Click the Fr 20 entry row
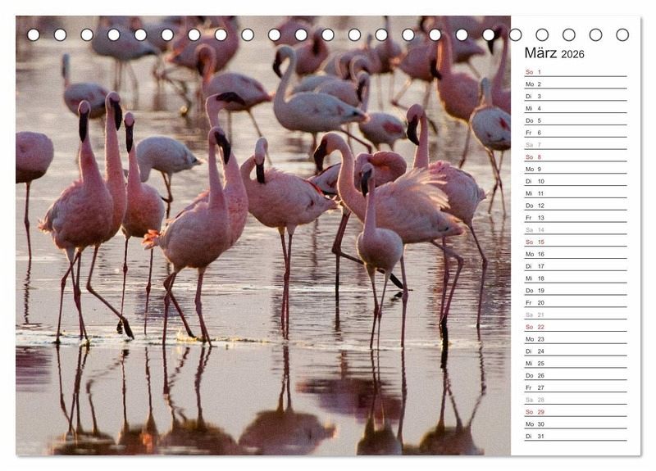Screen dimensions: 656x471 [575, 302]
